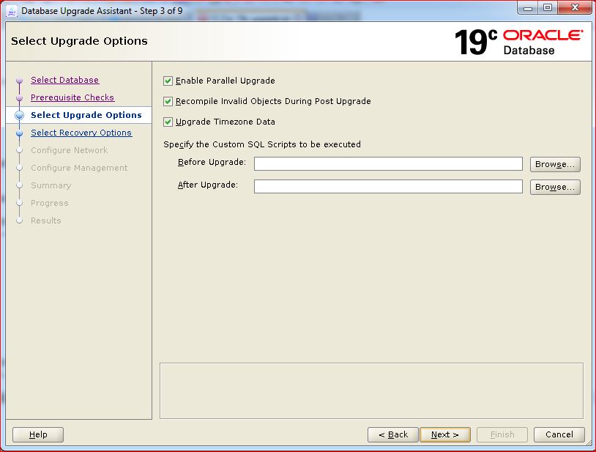Viewport: 596px width, 452px height.
Task: Click into the After Upgrade script field
Action: [388, 187]
